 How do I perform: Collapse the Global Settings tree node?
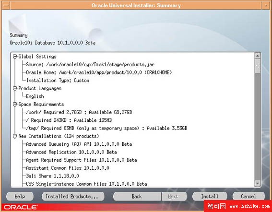click(x=15, y=57)
